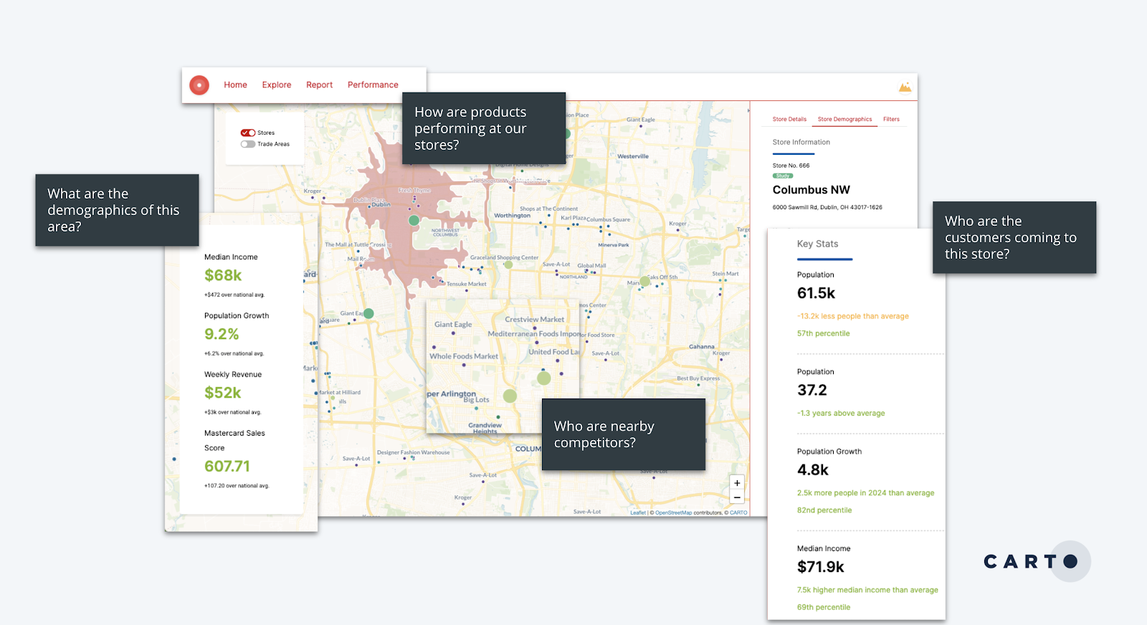
Task: Select the Store Demographics tab
Action: click(844, 120)
